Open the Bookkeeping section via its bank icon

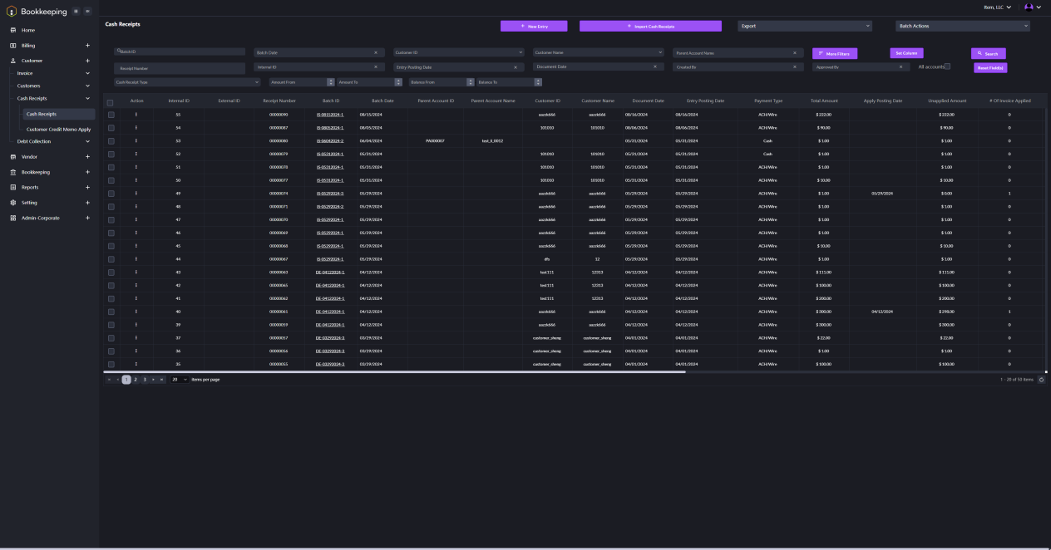[x=12, y=172]
